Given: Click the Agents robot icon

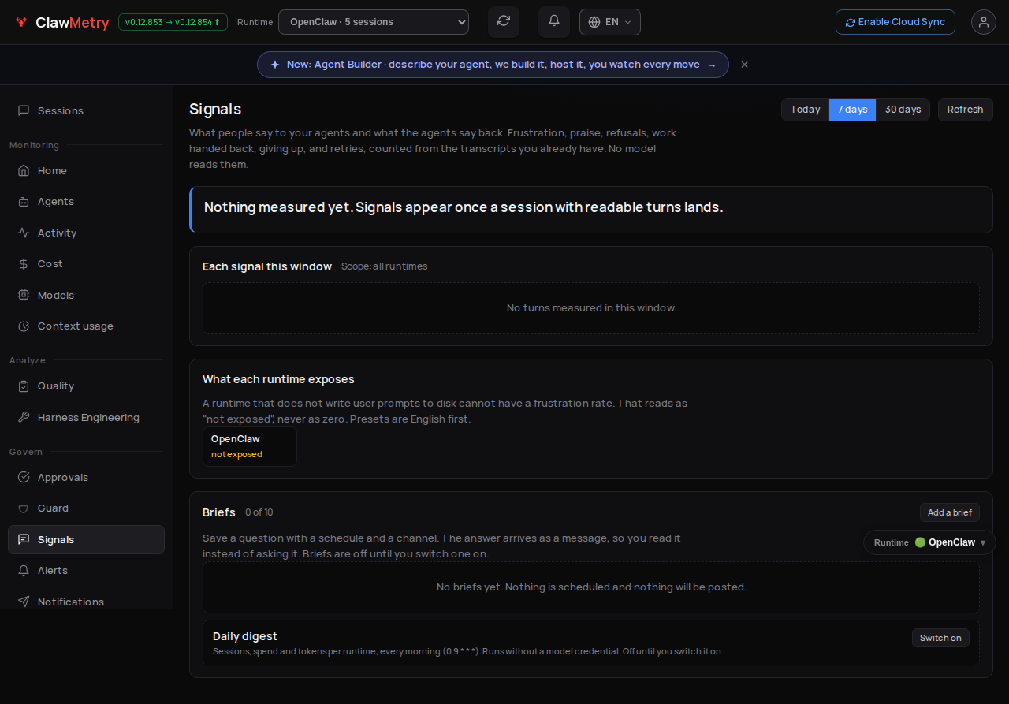Looking at the screenshot, I should click(x=24, y=202).
